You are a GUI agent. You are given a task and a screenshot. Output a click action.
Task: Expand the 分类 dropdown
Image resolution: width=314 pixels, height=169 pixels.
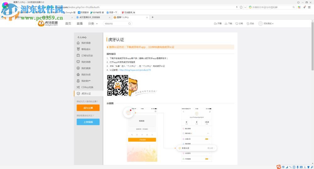coord(93,23)
